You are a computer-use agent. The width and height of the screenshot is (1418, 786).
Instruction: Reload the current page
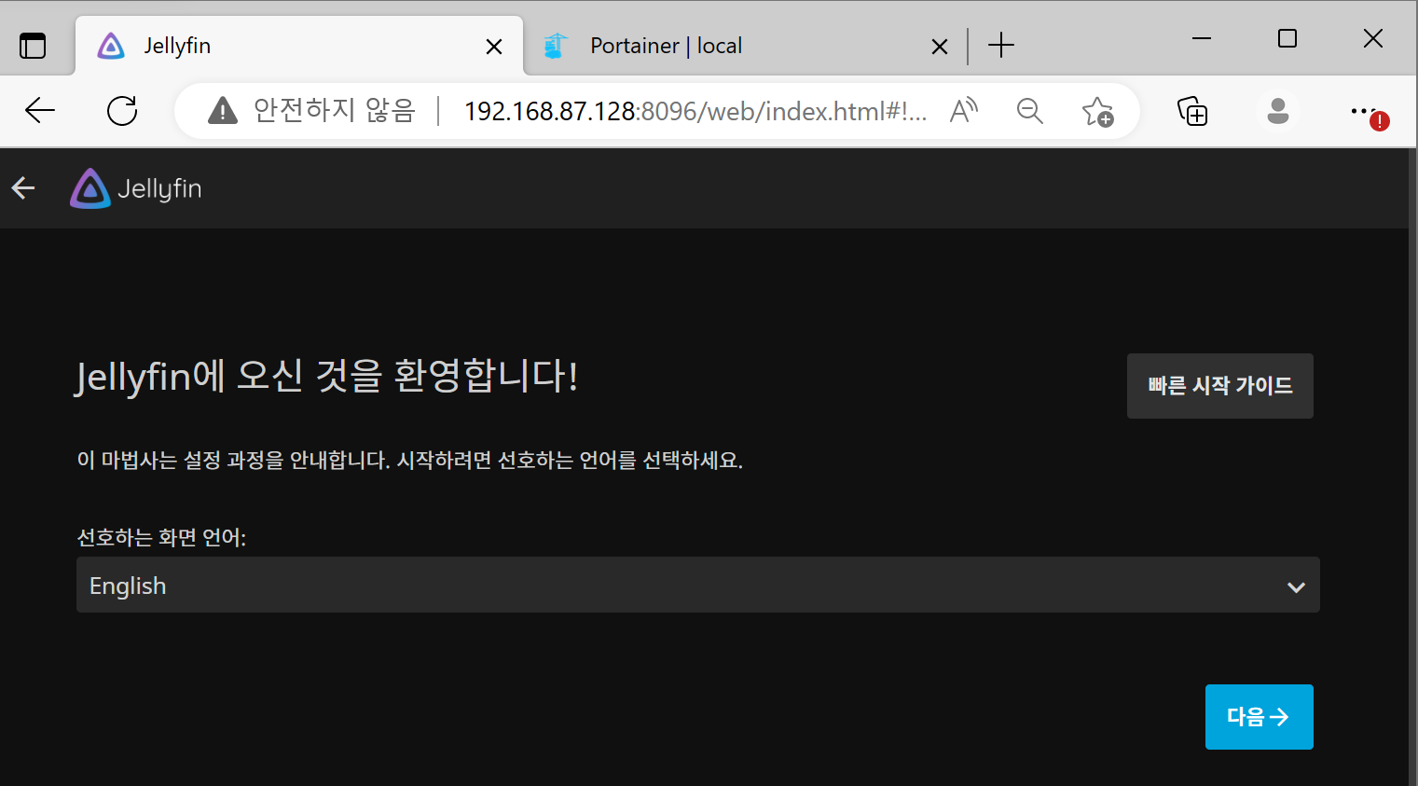tap(122, 110)
